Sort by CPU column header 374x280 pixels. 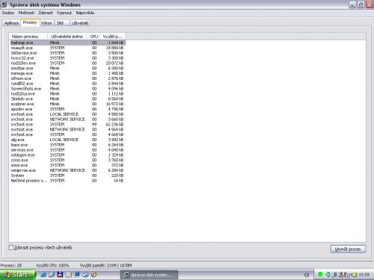click(93, 37)
